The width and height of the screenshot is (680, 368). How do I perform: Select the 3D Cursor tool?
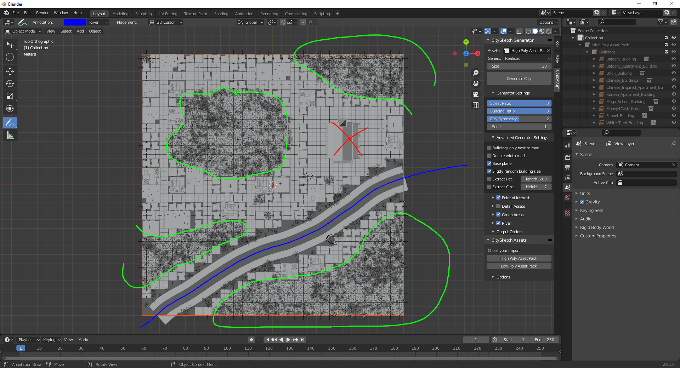coord(10,57)
